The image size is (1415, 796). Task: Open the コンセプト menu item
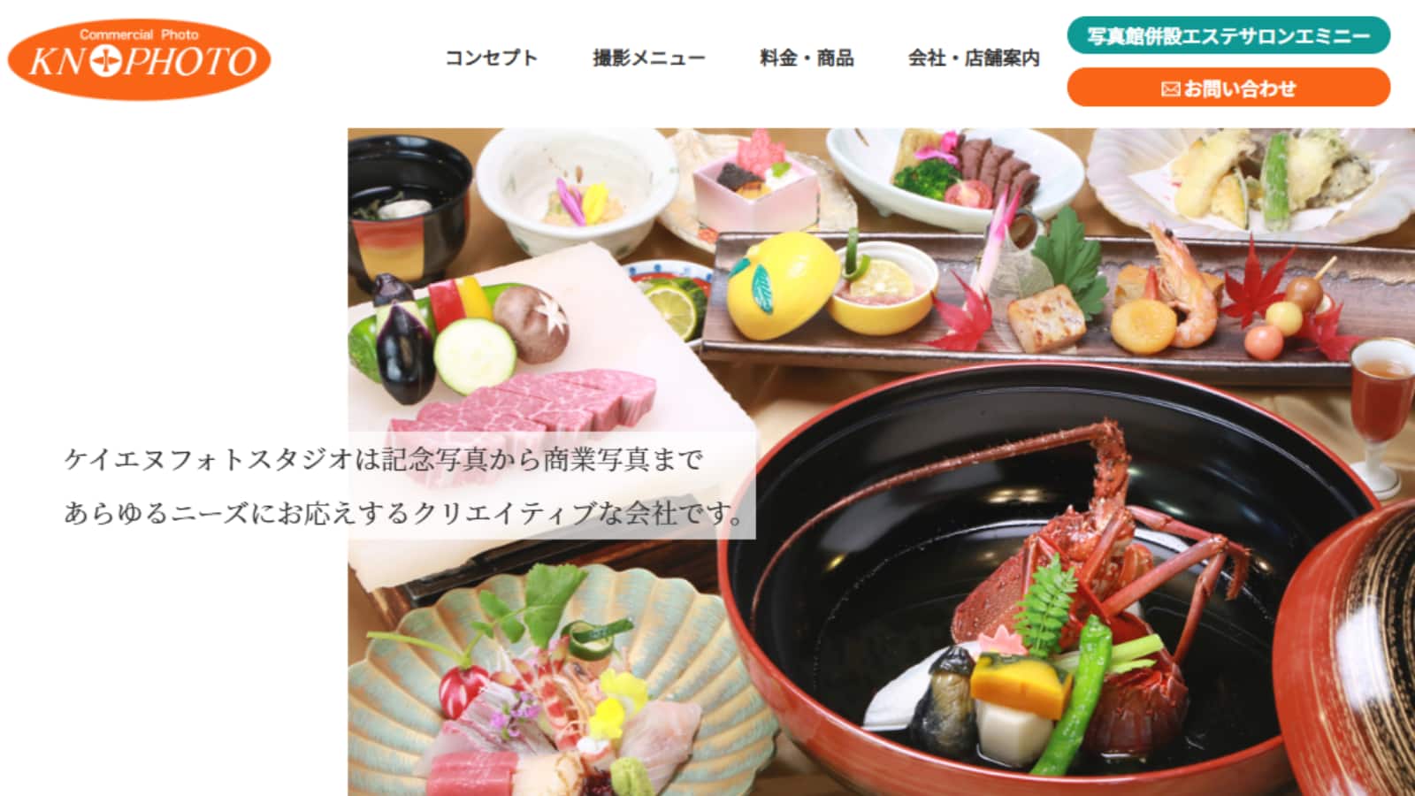pyautogui.click(x=491, y=58)
